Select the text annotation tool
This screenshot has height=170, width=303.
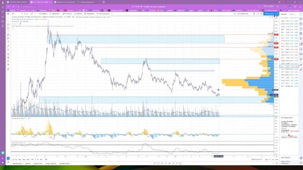point(8,32)
